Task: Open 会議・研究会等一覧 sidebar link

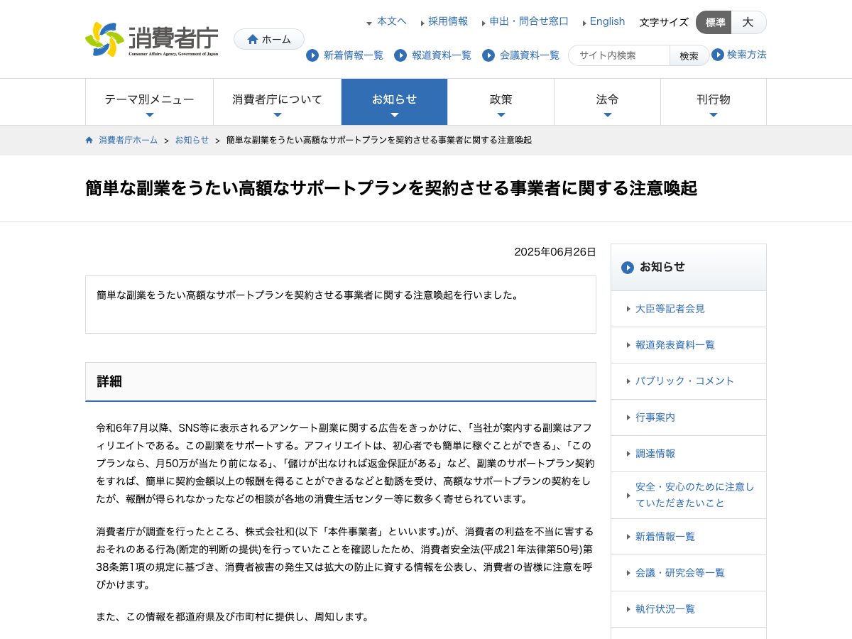Action: tap(680, 573)
